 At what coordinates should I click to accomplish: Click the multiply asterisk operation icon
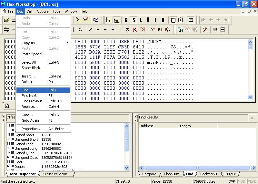[113, 30]
